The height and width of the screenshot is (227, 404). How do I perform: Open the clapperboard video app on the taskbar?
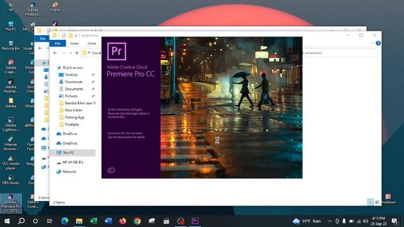(x=166, y=221)
